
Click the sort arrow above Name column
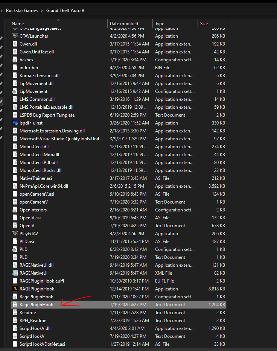[x=58, y=20]
